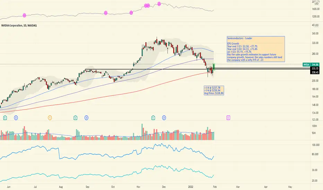Click the 320.00 price axis label

click(315, 43)
